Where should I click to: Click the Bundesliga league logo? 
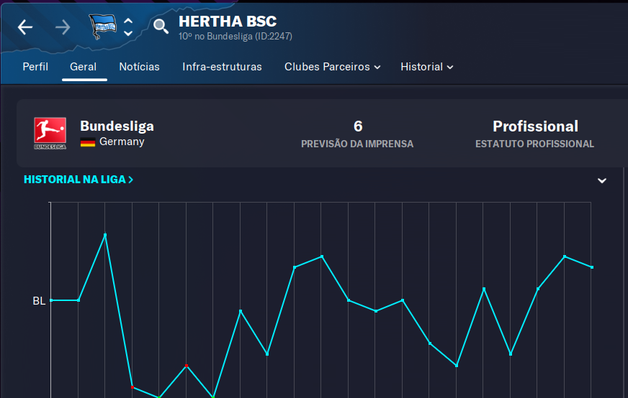coord(50,133)
